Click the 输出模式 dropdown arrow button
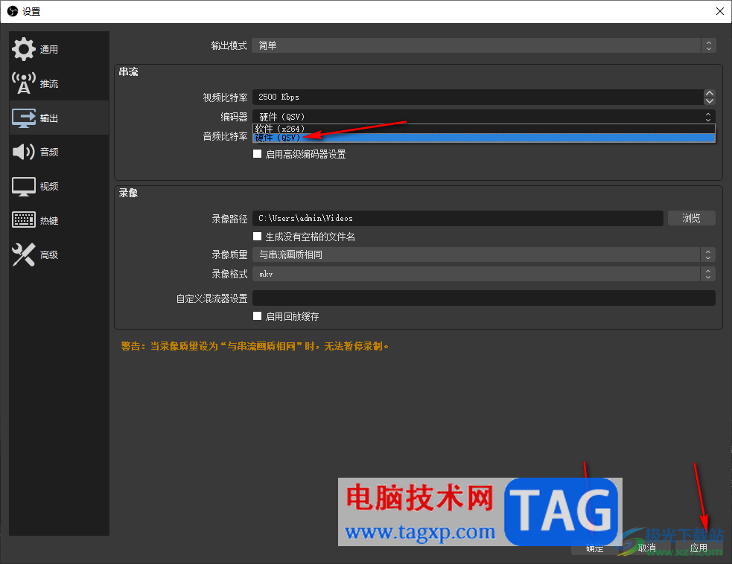The width and height of the screenshot is (732, 564). coord(709,45)
